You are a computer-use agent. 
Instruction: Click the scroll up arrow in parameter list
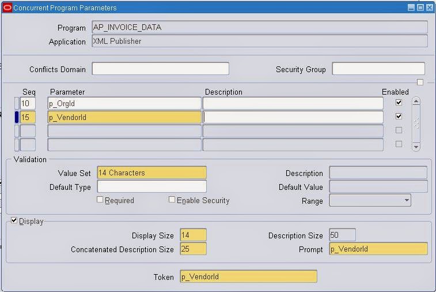416,102
